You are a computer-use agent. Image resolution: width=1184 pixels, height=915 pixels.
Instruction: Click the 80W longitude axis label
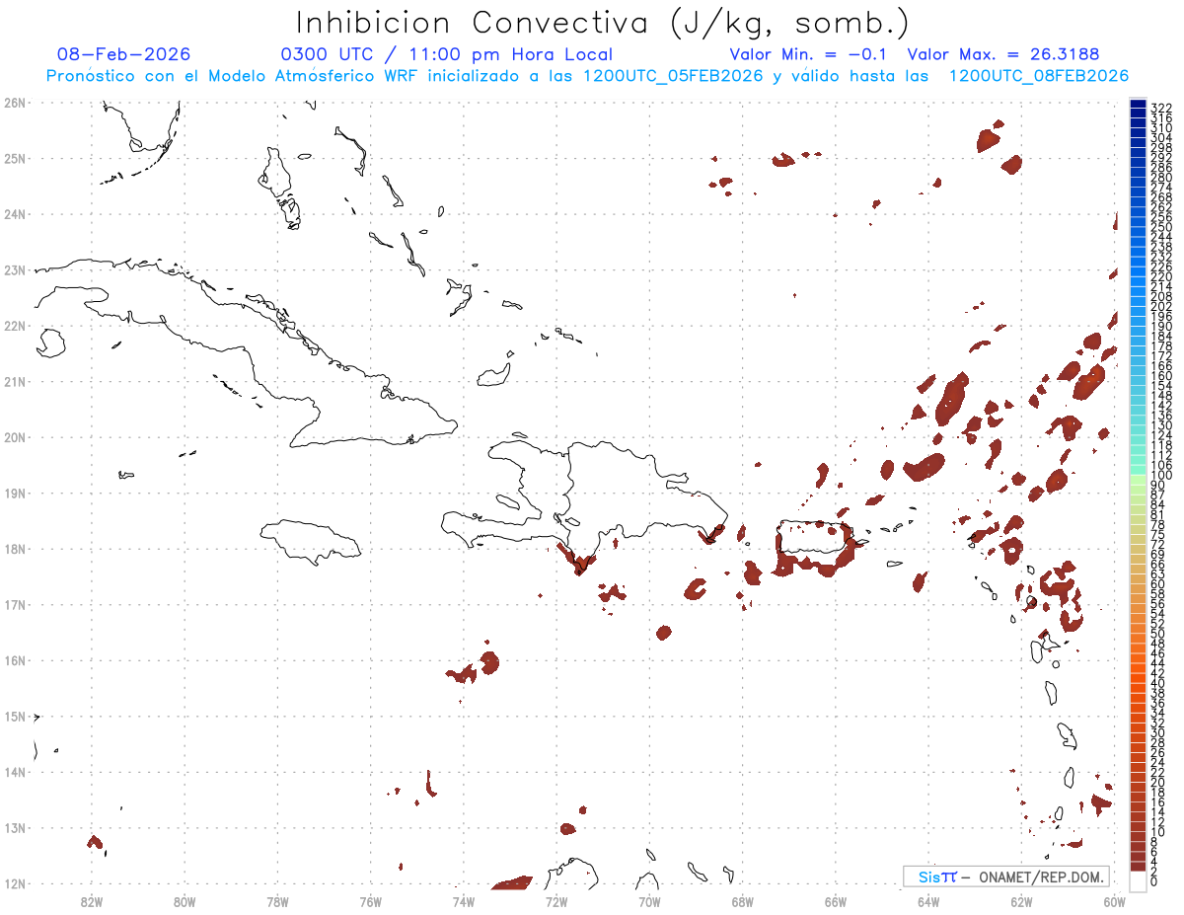185,901
